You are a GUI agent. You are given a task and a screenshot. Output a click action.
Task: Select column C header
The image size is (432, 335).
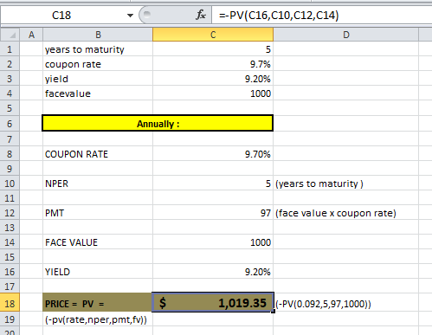coord(213,35)
